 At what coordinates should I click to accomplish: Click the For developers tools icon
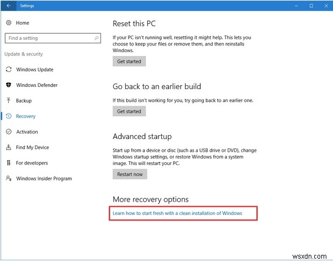click(x=8, y=163)
